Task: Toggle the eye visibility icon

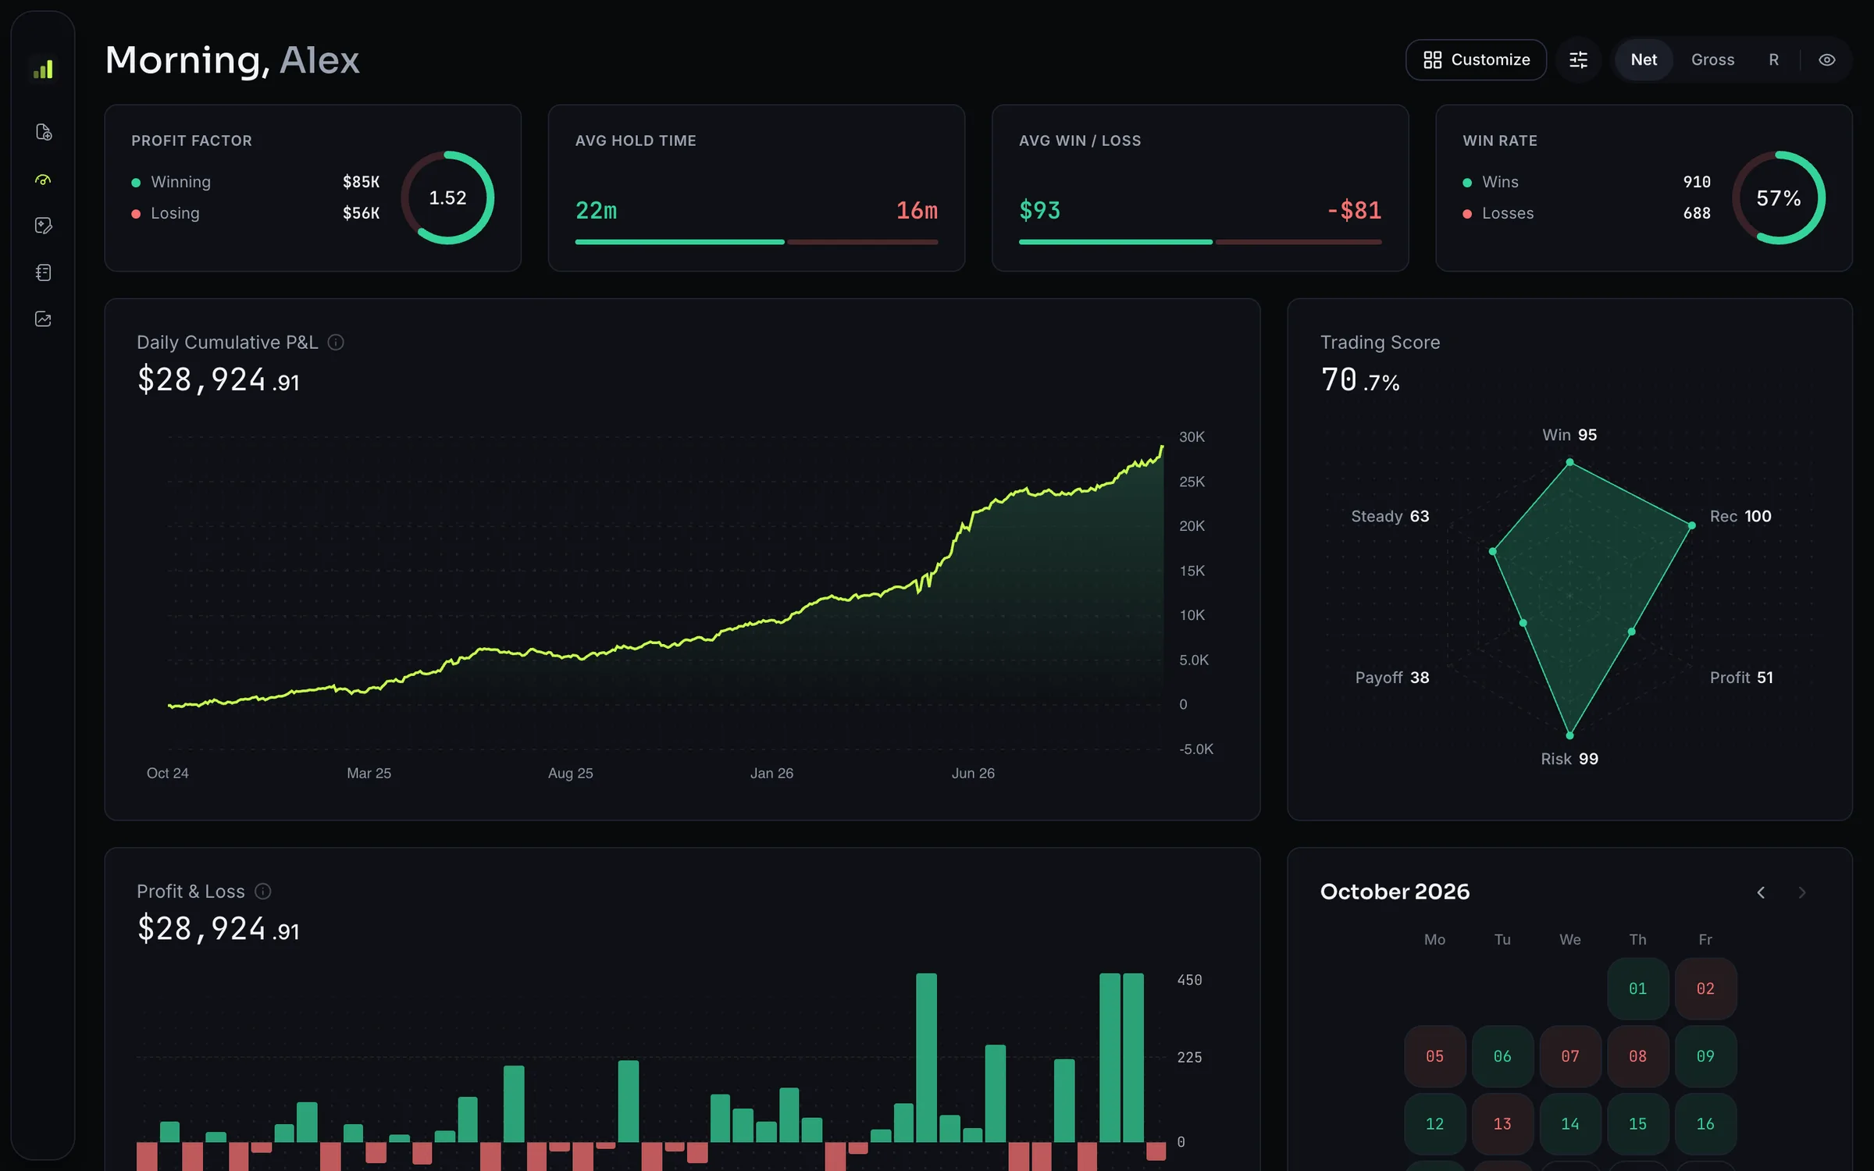Action: pos(1826,60)
